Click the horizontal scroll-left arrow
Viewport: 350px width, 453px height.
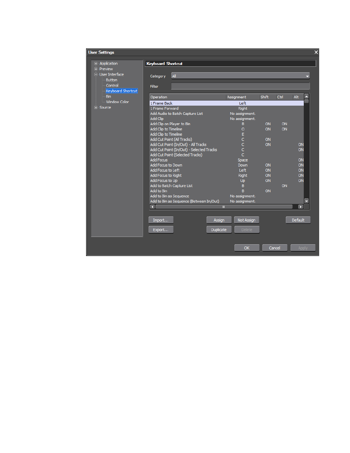point(152,207)
